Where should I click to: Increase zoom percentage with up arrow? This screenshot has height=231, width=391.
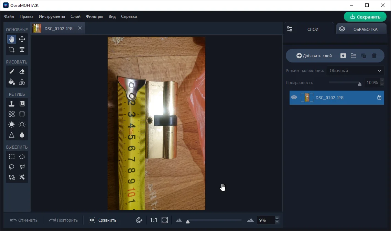[x=277, y=218]
